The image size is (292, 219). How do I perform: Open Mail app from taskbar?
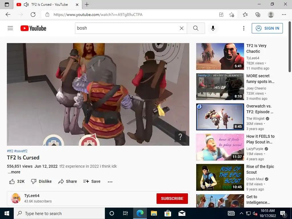[x=182, y=213]
